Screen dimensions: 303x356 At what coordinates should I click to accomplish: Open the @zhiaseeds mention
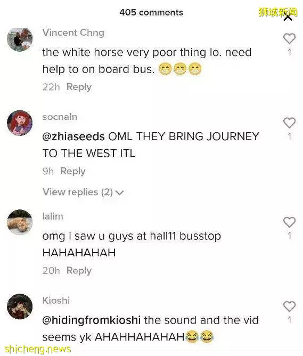coord(73,136)
